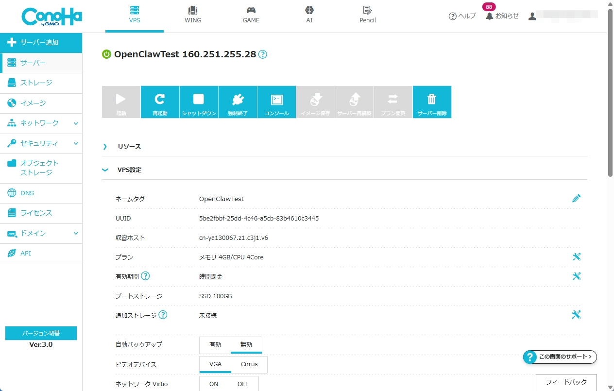Expand the リソース section
This screenshot has width=614, height=391.
coord(344,146)
